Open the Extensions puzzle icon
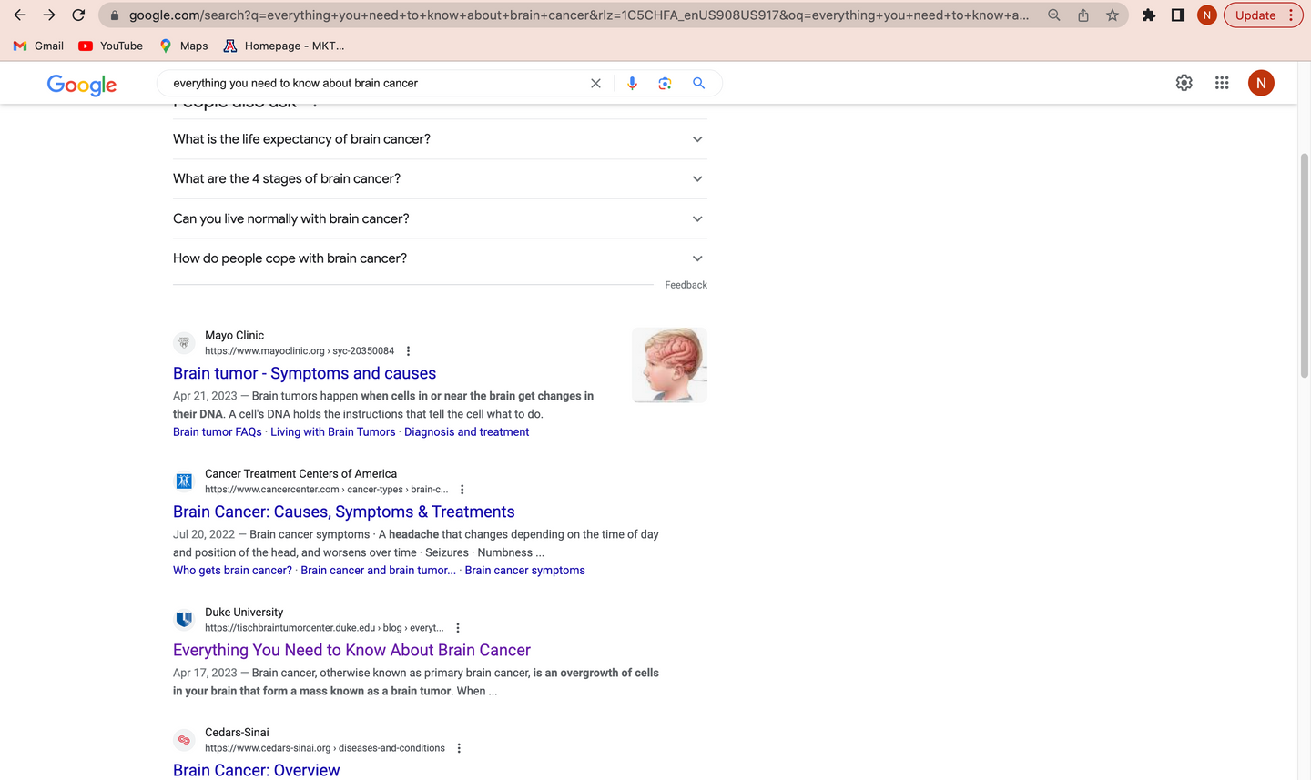 [1149, 15]
